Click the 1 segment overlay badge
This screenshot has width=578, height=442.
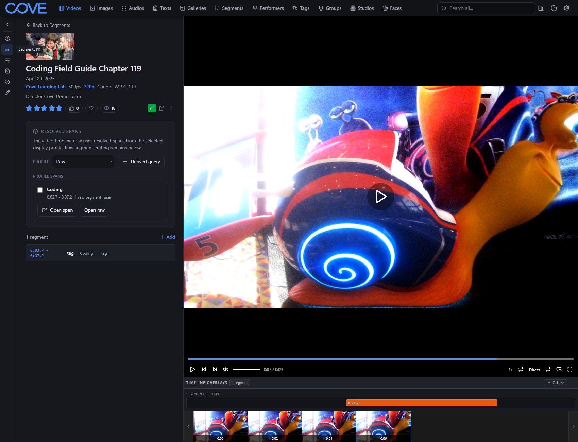pos(240,383)
